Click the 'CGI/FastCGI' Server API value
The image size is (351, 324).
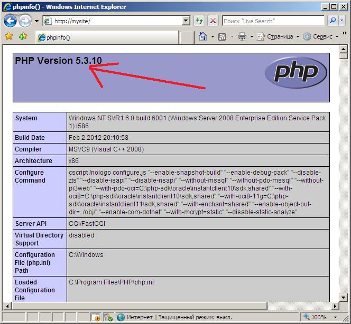tap(87, 224)
